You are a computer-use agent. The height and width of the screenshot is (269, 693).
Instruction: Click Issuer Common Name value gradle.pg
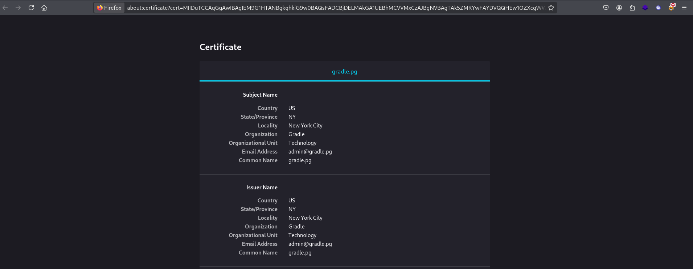click(x=300, y=253)
